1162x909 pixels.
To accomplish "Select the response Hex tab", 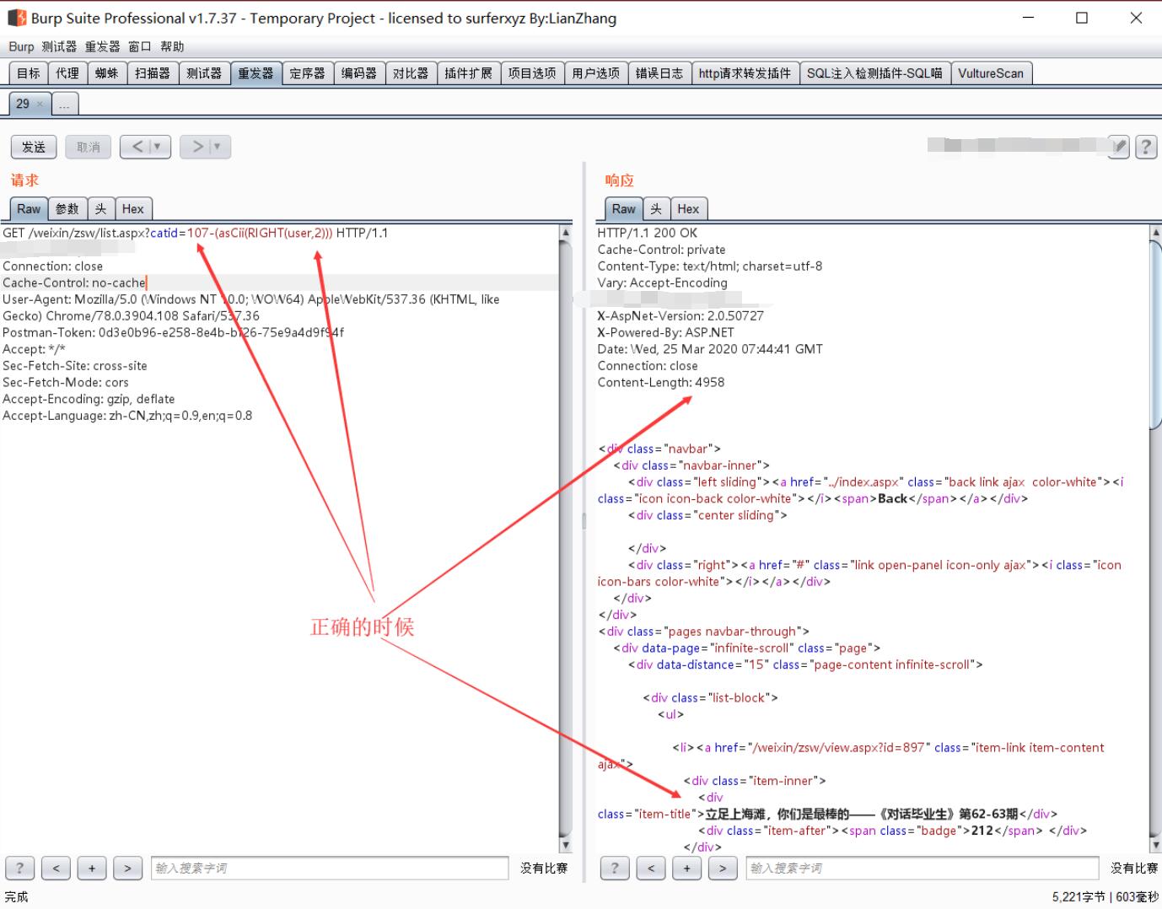I will click(688, 209).
